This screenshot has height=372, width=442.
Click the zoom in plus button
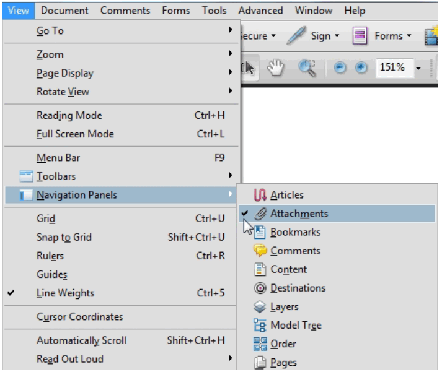[361, 67]
